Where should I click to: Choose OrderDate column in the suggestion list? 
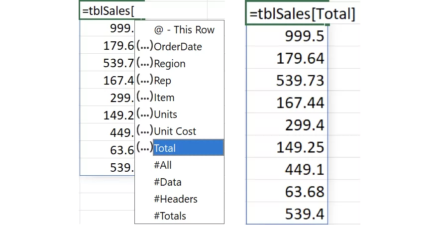[x=178, y=47]
